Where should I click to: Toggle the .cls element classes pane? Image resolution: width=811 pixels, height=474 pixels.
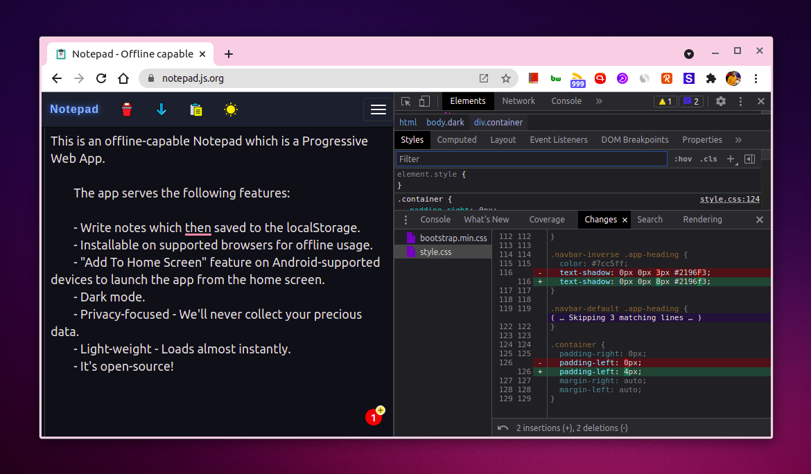coord(708,159)
